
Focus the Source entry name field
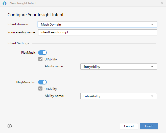pos(97,32)
